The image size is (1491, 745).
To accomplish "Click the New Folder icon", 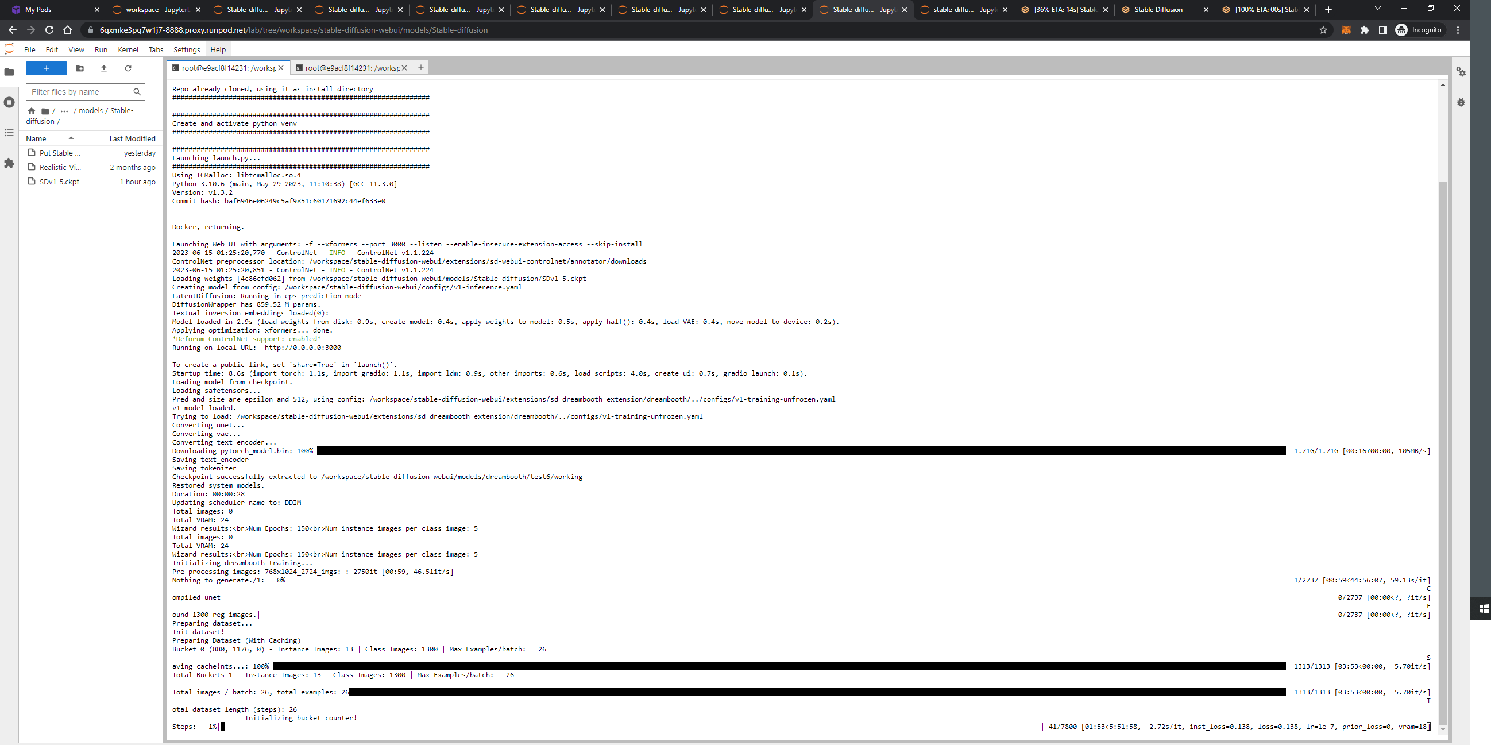I will click(x=80, y=68).
